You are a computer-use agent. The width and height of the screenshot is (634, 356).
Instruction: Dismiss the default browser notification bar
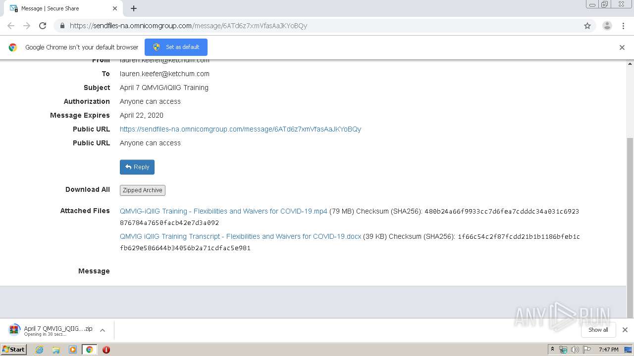[x=622, y=47]
